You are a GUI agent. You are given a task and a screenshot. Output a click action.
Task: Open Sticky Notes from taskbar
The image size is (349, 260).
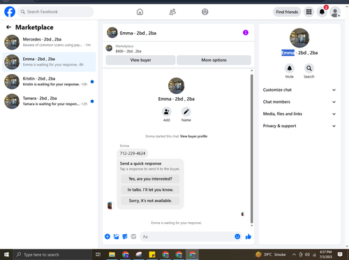coord(152,254)
